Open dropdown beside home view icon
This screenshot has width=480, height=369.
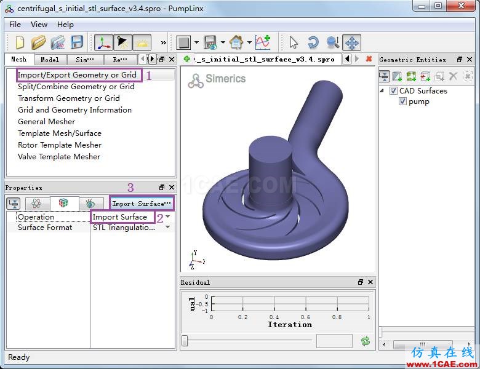[x=249, y=42]
